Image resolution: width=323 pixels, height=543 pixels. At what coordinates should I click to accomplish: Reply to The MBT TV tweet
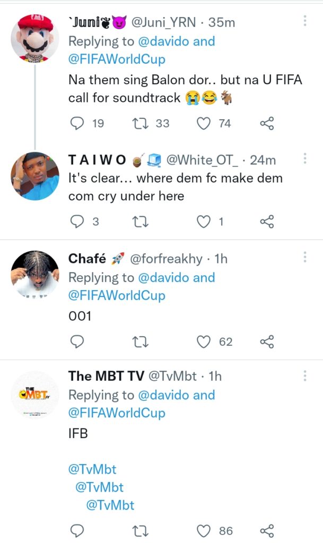tap(77, 531)
